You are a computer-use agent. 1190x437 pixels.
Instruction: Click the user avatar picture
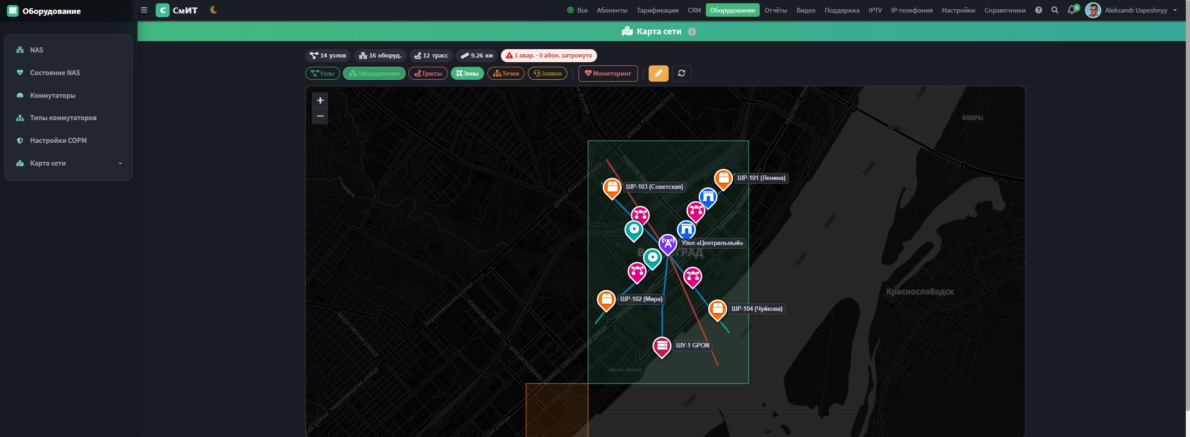coord(1093,10)
